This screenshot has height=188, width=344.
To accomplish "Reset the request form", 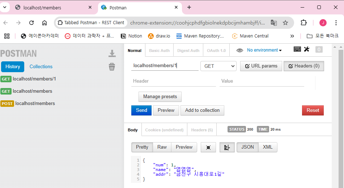I will [x=313, y=110].
